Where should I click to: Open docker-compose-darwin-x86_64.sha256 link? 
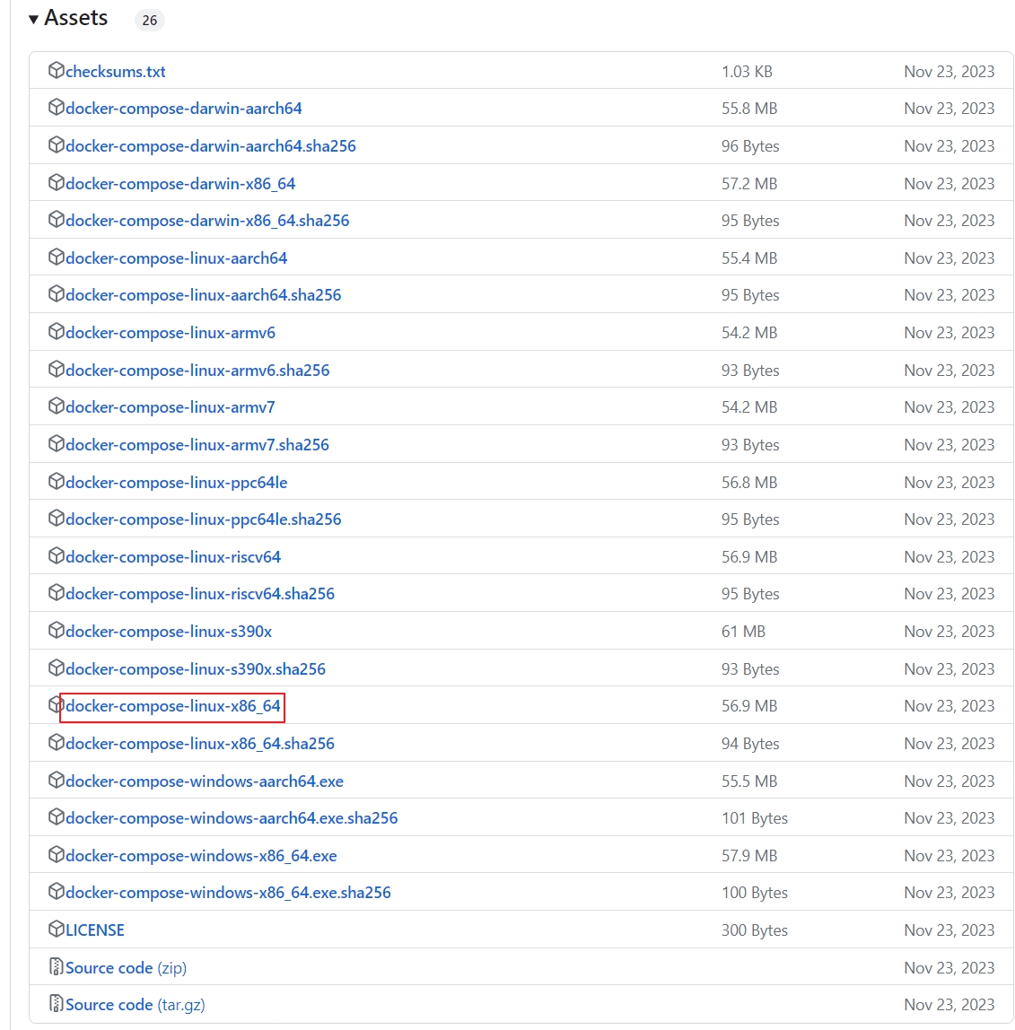click(x=207, y=221)
